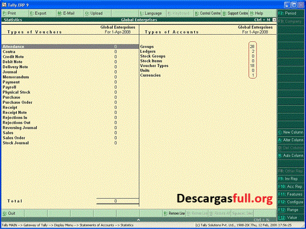Select the Upload button
The height and width of the screenshot is (229, 306).
click(97, 13)
